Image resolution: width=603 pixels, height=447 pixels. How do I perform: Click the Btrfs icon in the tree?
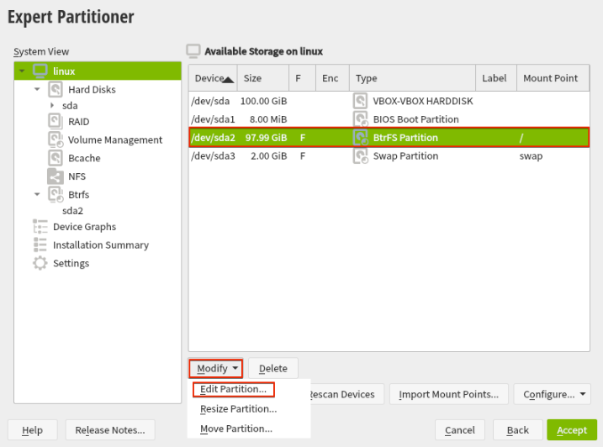coord(56,194)
